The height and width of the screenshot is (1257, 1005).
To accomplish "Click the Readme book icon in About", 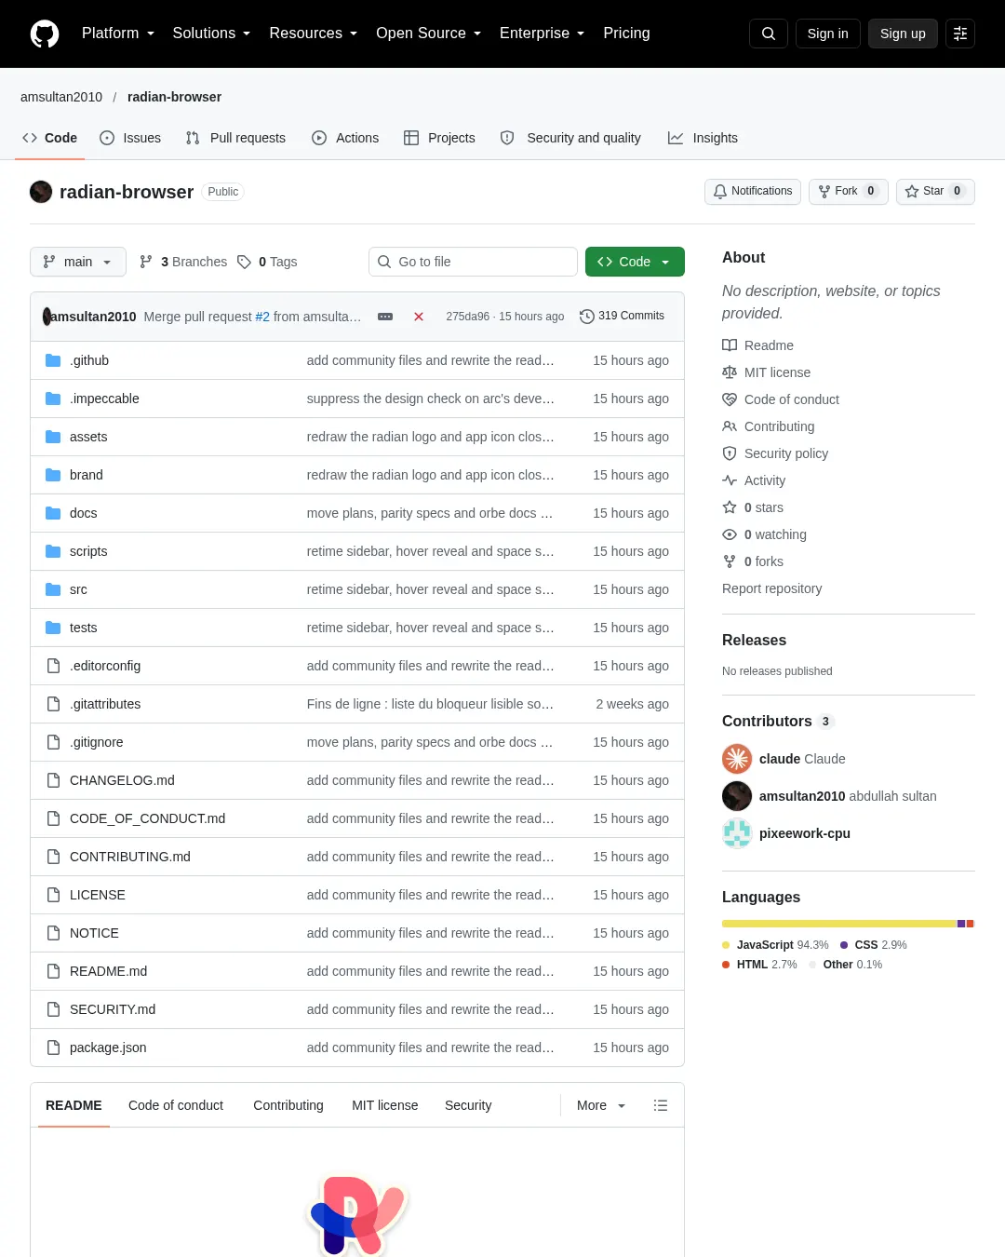I will click(x=730, y=345).
